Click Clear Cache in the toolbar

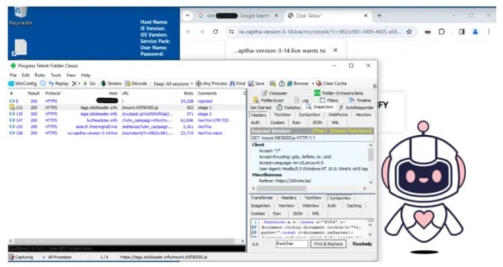pyautogui.click(x=331, y=84)
